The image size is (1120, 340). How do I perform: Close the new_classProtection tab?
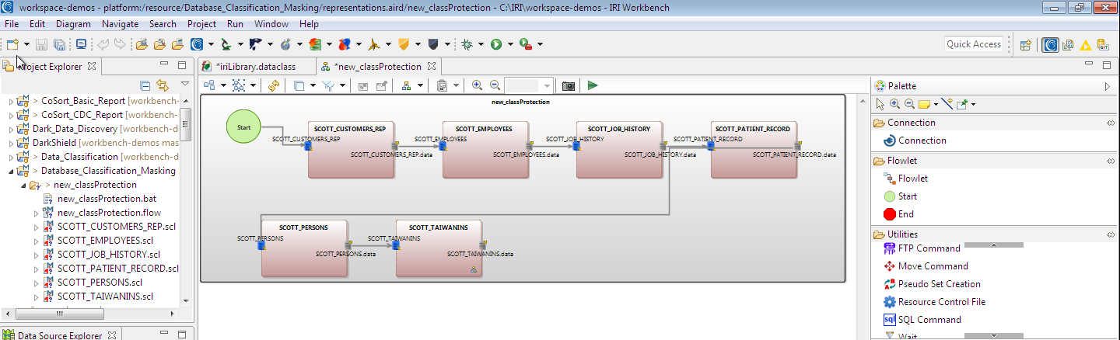point(432,66)
